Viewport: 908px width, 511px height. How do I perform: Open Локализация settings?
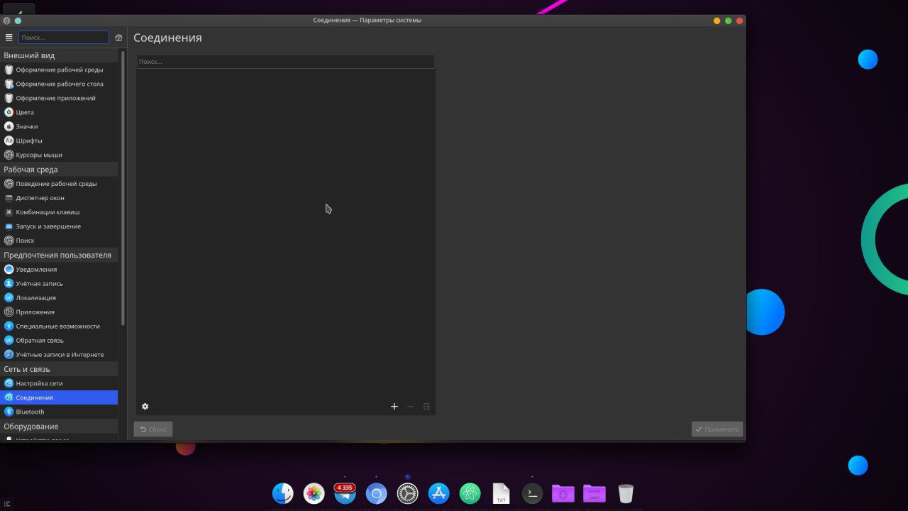[59, 298]
